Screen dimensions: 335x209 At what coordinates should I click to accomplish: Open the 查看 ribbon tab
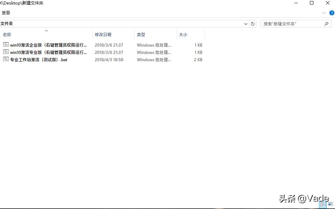coord(6,13)
